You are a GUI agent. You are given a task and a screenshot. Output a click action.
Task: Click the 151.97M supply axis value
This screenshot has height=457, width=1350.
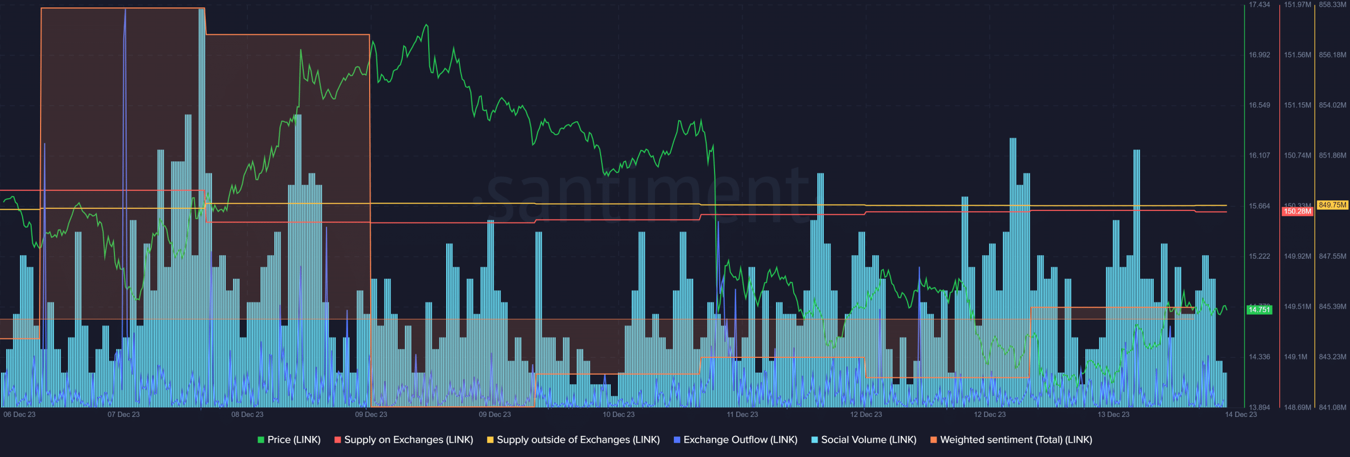pos(1297,5)
